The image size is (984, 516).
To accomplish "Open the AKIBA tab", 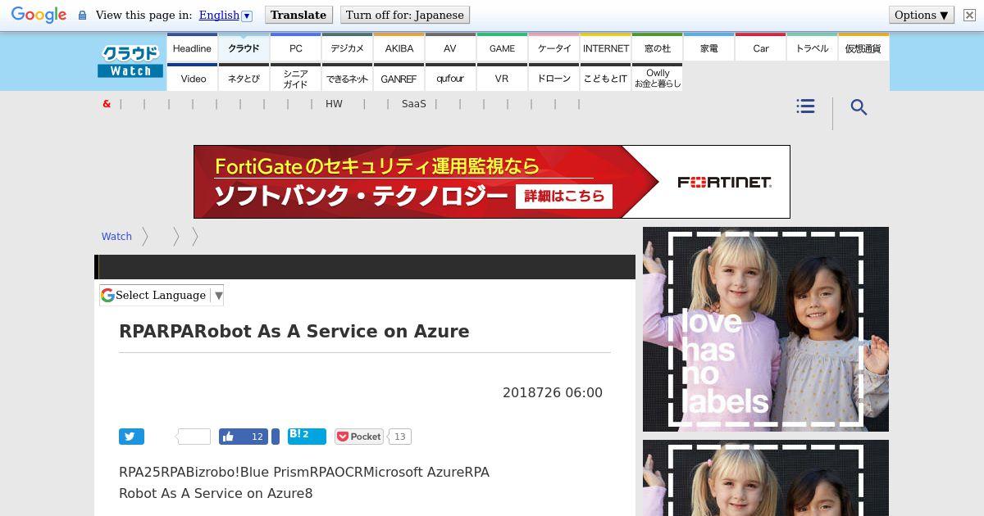I will tap(399, 48).
